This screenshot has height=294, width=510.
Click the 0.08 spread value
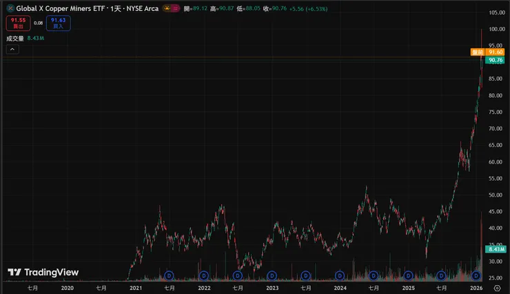coord(39,23)
